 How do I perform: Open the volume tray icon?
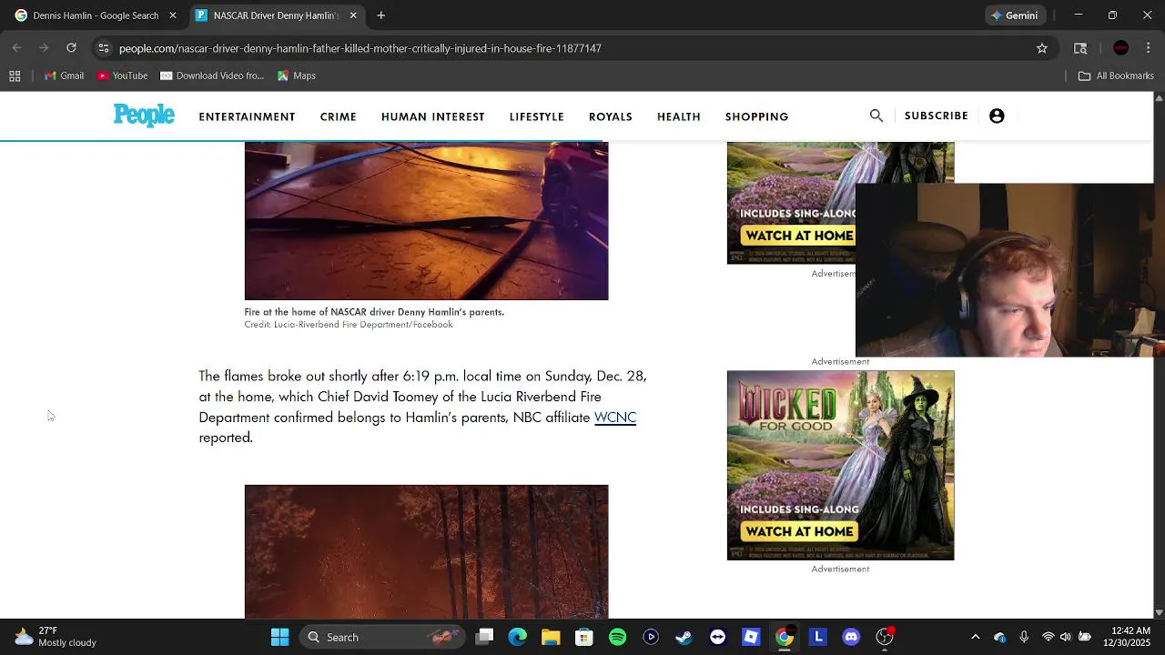coord(1066,637)
